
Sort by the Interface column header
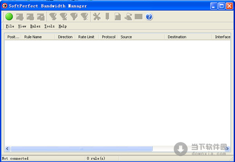[x=221, y=37]
